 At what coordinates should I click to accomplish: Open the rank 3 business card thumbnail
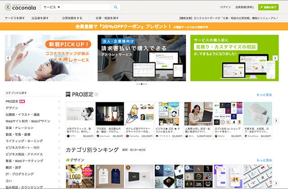pos(139,176)
